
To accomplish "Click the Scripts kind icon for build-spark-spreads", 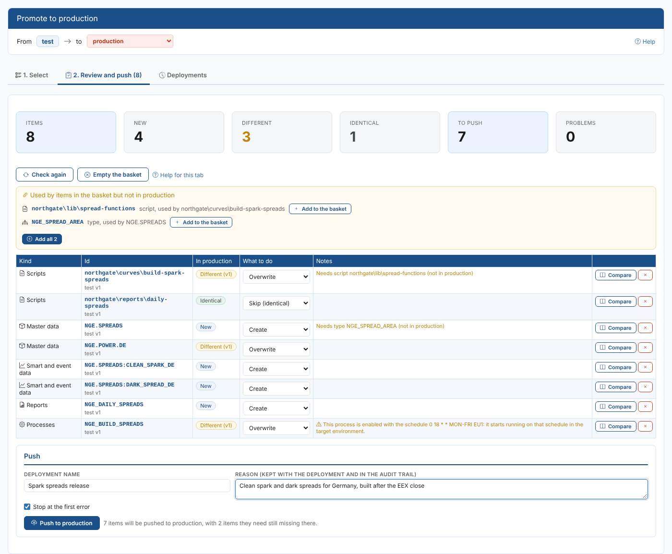I will coord(22,273).
